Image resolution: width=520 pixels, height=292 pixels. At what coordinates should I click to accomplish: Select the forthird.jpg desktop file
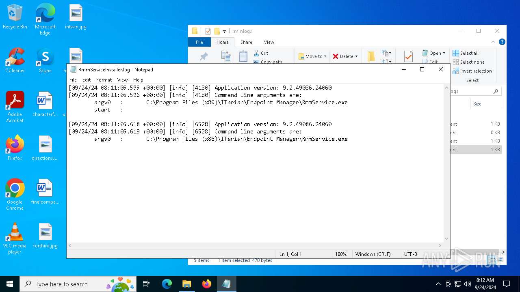(x=45, y=236)
